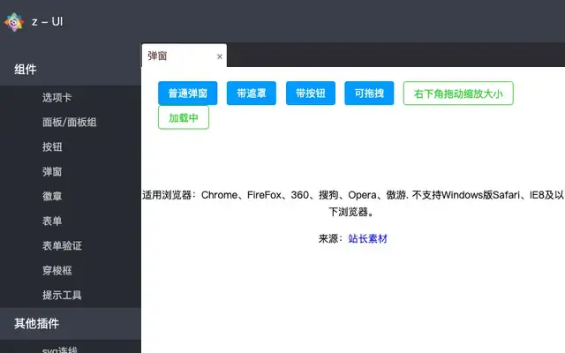The height and width of the screenshot is (353, 565).
Task: Select 表单验证 in the sidebar
Action: (62, 245)
